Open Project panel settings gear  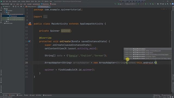21,7
